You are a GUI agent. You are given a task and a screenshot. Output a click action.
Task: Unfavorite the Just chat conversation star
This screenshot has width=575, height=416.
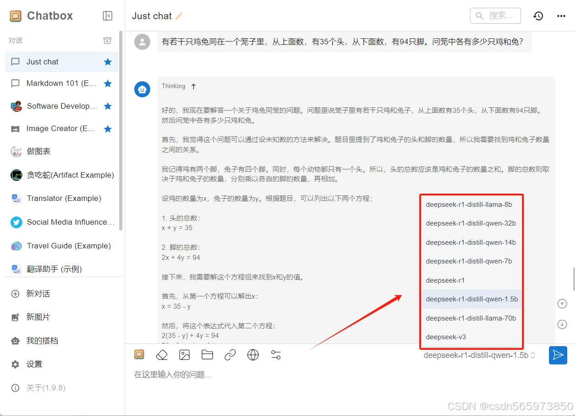click(108, 62)
